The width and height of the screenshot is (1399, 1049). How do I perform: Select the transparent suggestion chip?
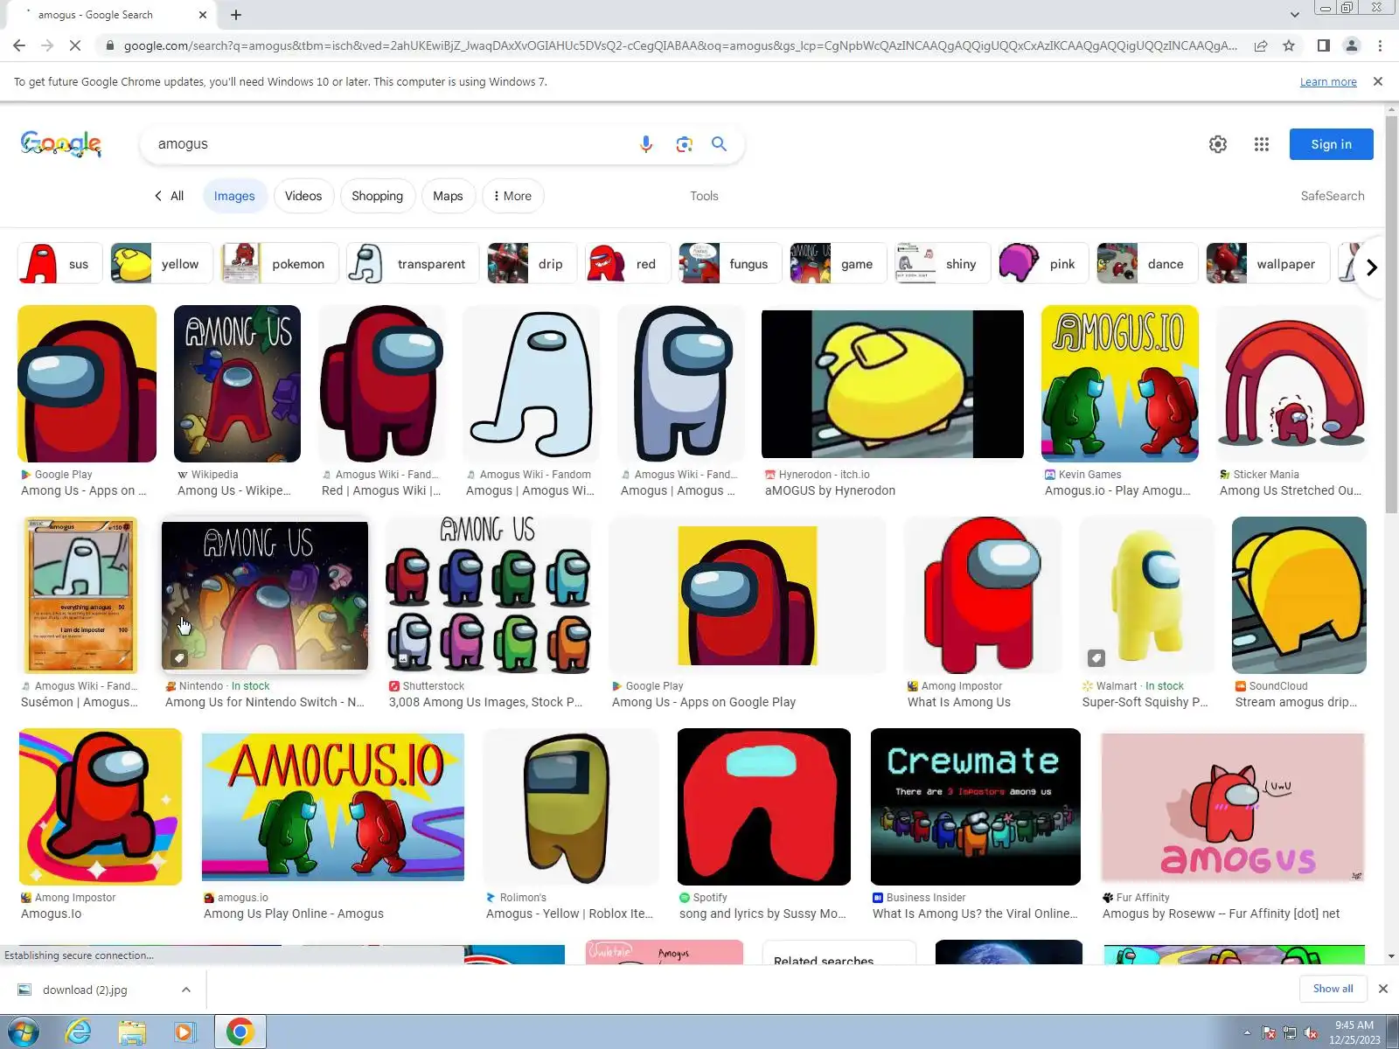tap(414, 264)
